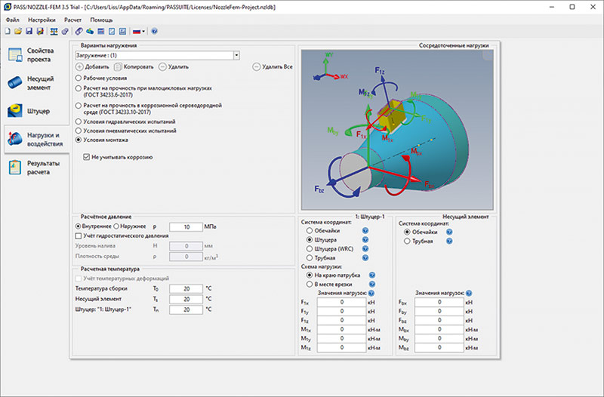Click help icon by Несущий элемент Значения нагрузок
Screen dimensions: 604x397
coord(469,293)
